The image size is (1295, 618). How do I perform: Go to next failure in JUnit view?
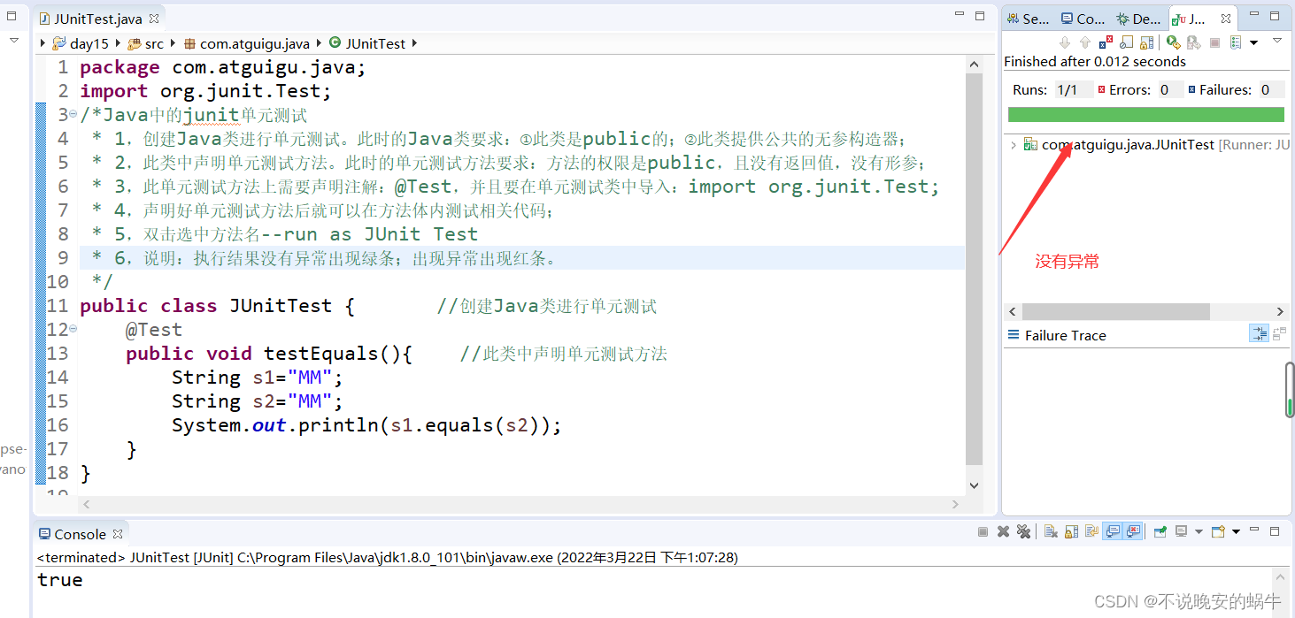click(x=1065, y=42)
